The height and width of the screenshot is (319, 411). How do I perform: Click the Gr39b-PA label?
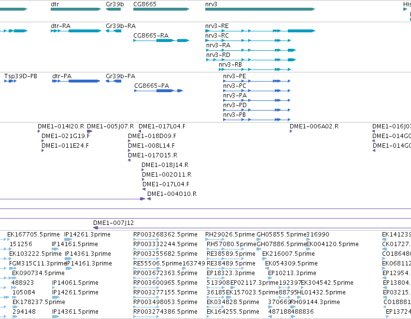tap(121, 76)
